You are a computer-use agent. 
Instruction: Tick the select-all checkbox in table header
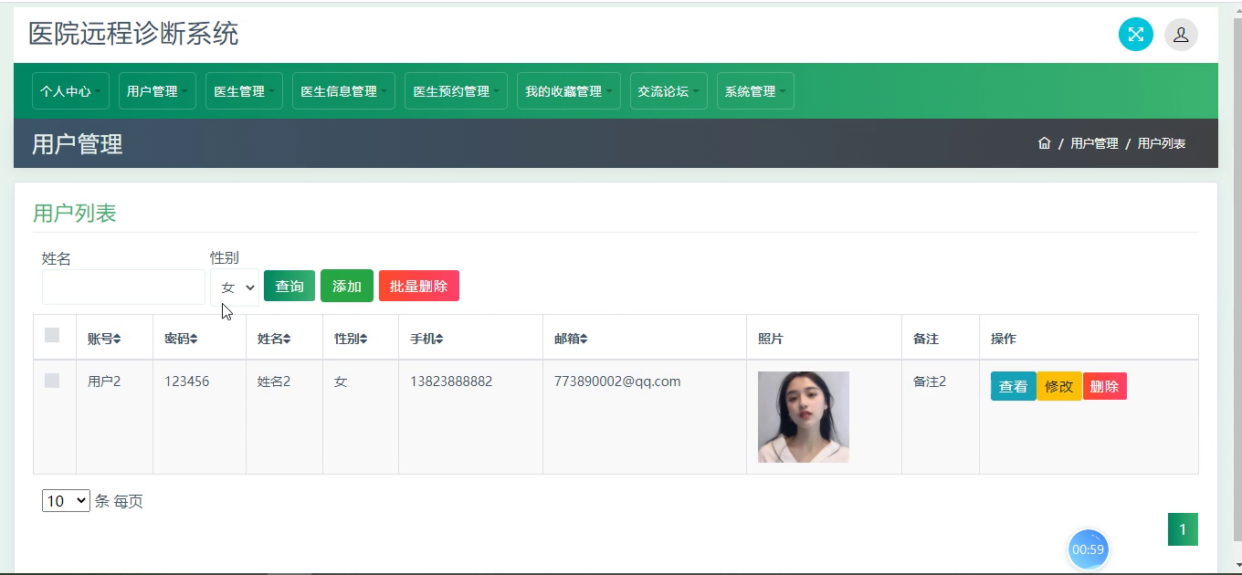(52, 335)
